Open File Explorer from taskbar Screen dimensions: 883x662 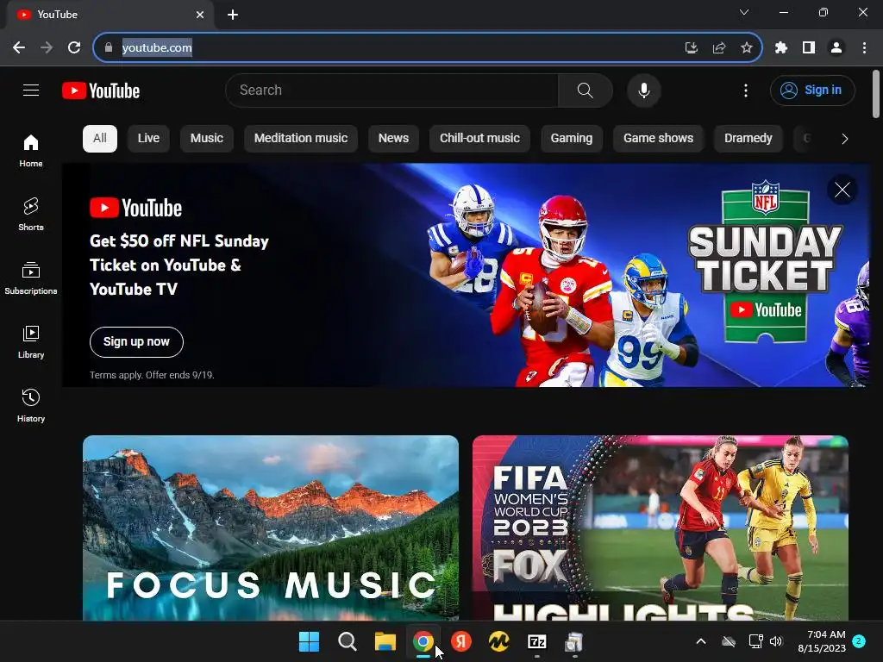click(385, 641)
